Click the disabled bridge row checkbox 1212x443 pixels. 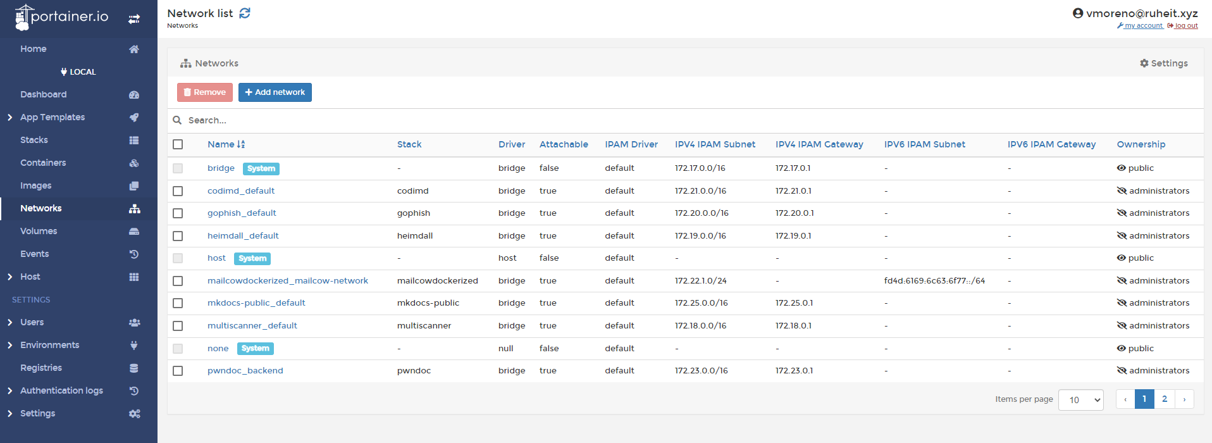[x=178, y=168]
